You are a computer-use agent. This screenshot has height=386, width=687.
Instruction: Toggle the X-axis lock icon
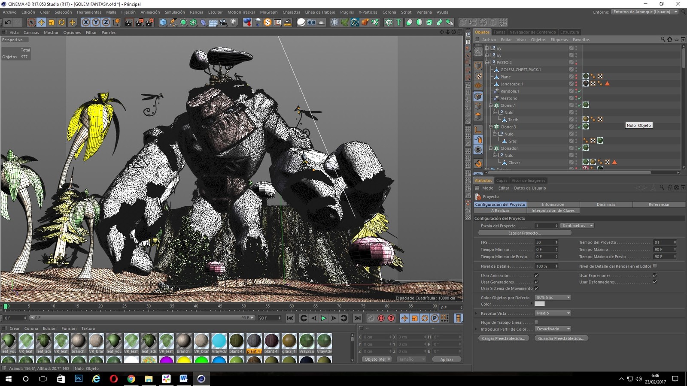[86, 22]
